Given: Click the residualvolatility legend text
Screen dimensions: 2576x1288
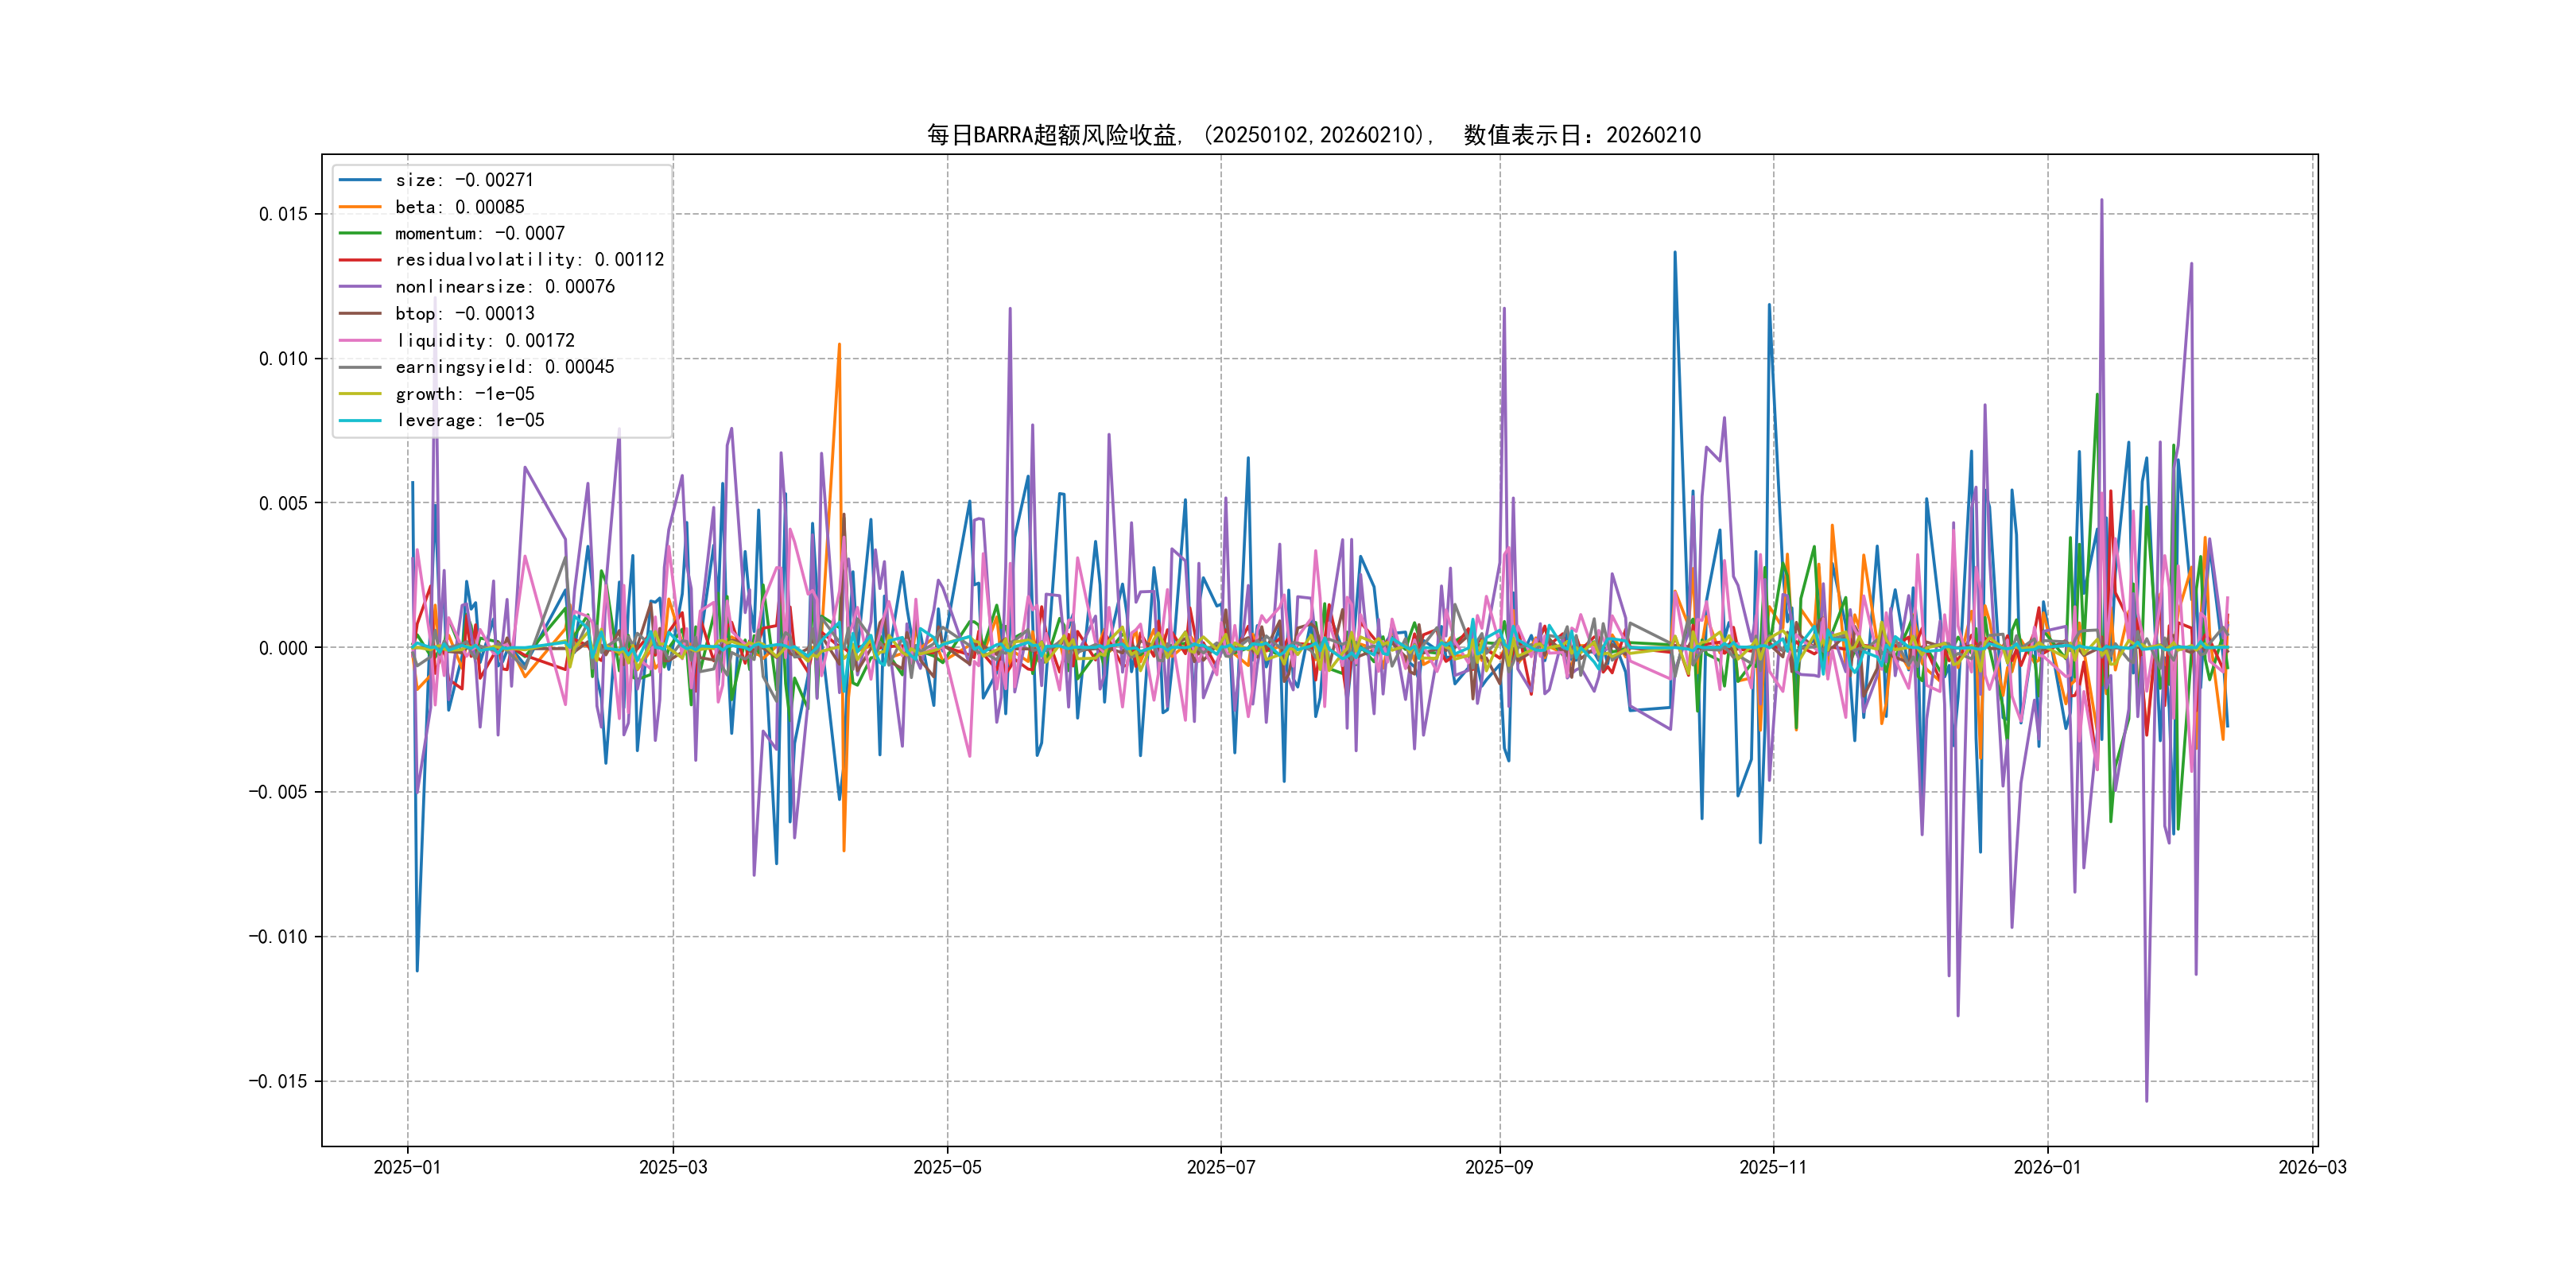Looking at the screenshot, I should click(529, 260).
